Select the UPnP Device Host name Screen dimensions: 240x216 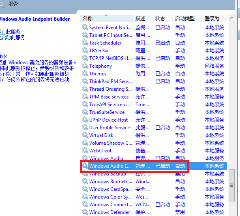click(108, 120)
